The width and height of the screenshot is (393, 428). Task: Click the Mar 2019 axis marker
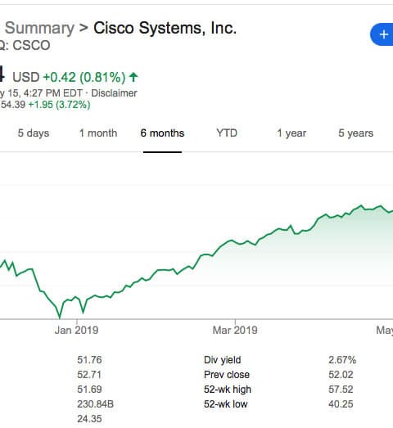pos(235,330)
